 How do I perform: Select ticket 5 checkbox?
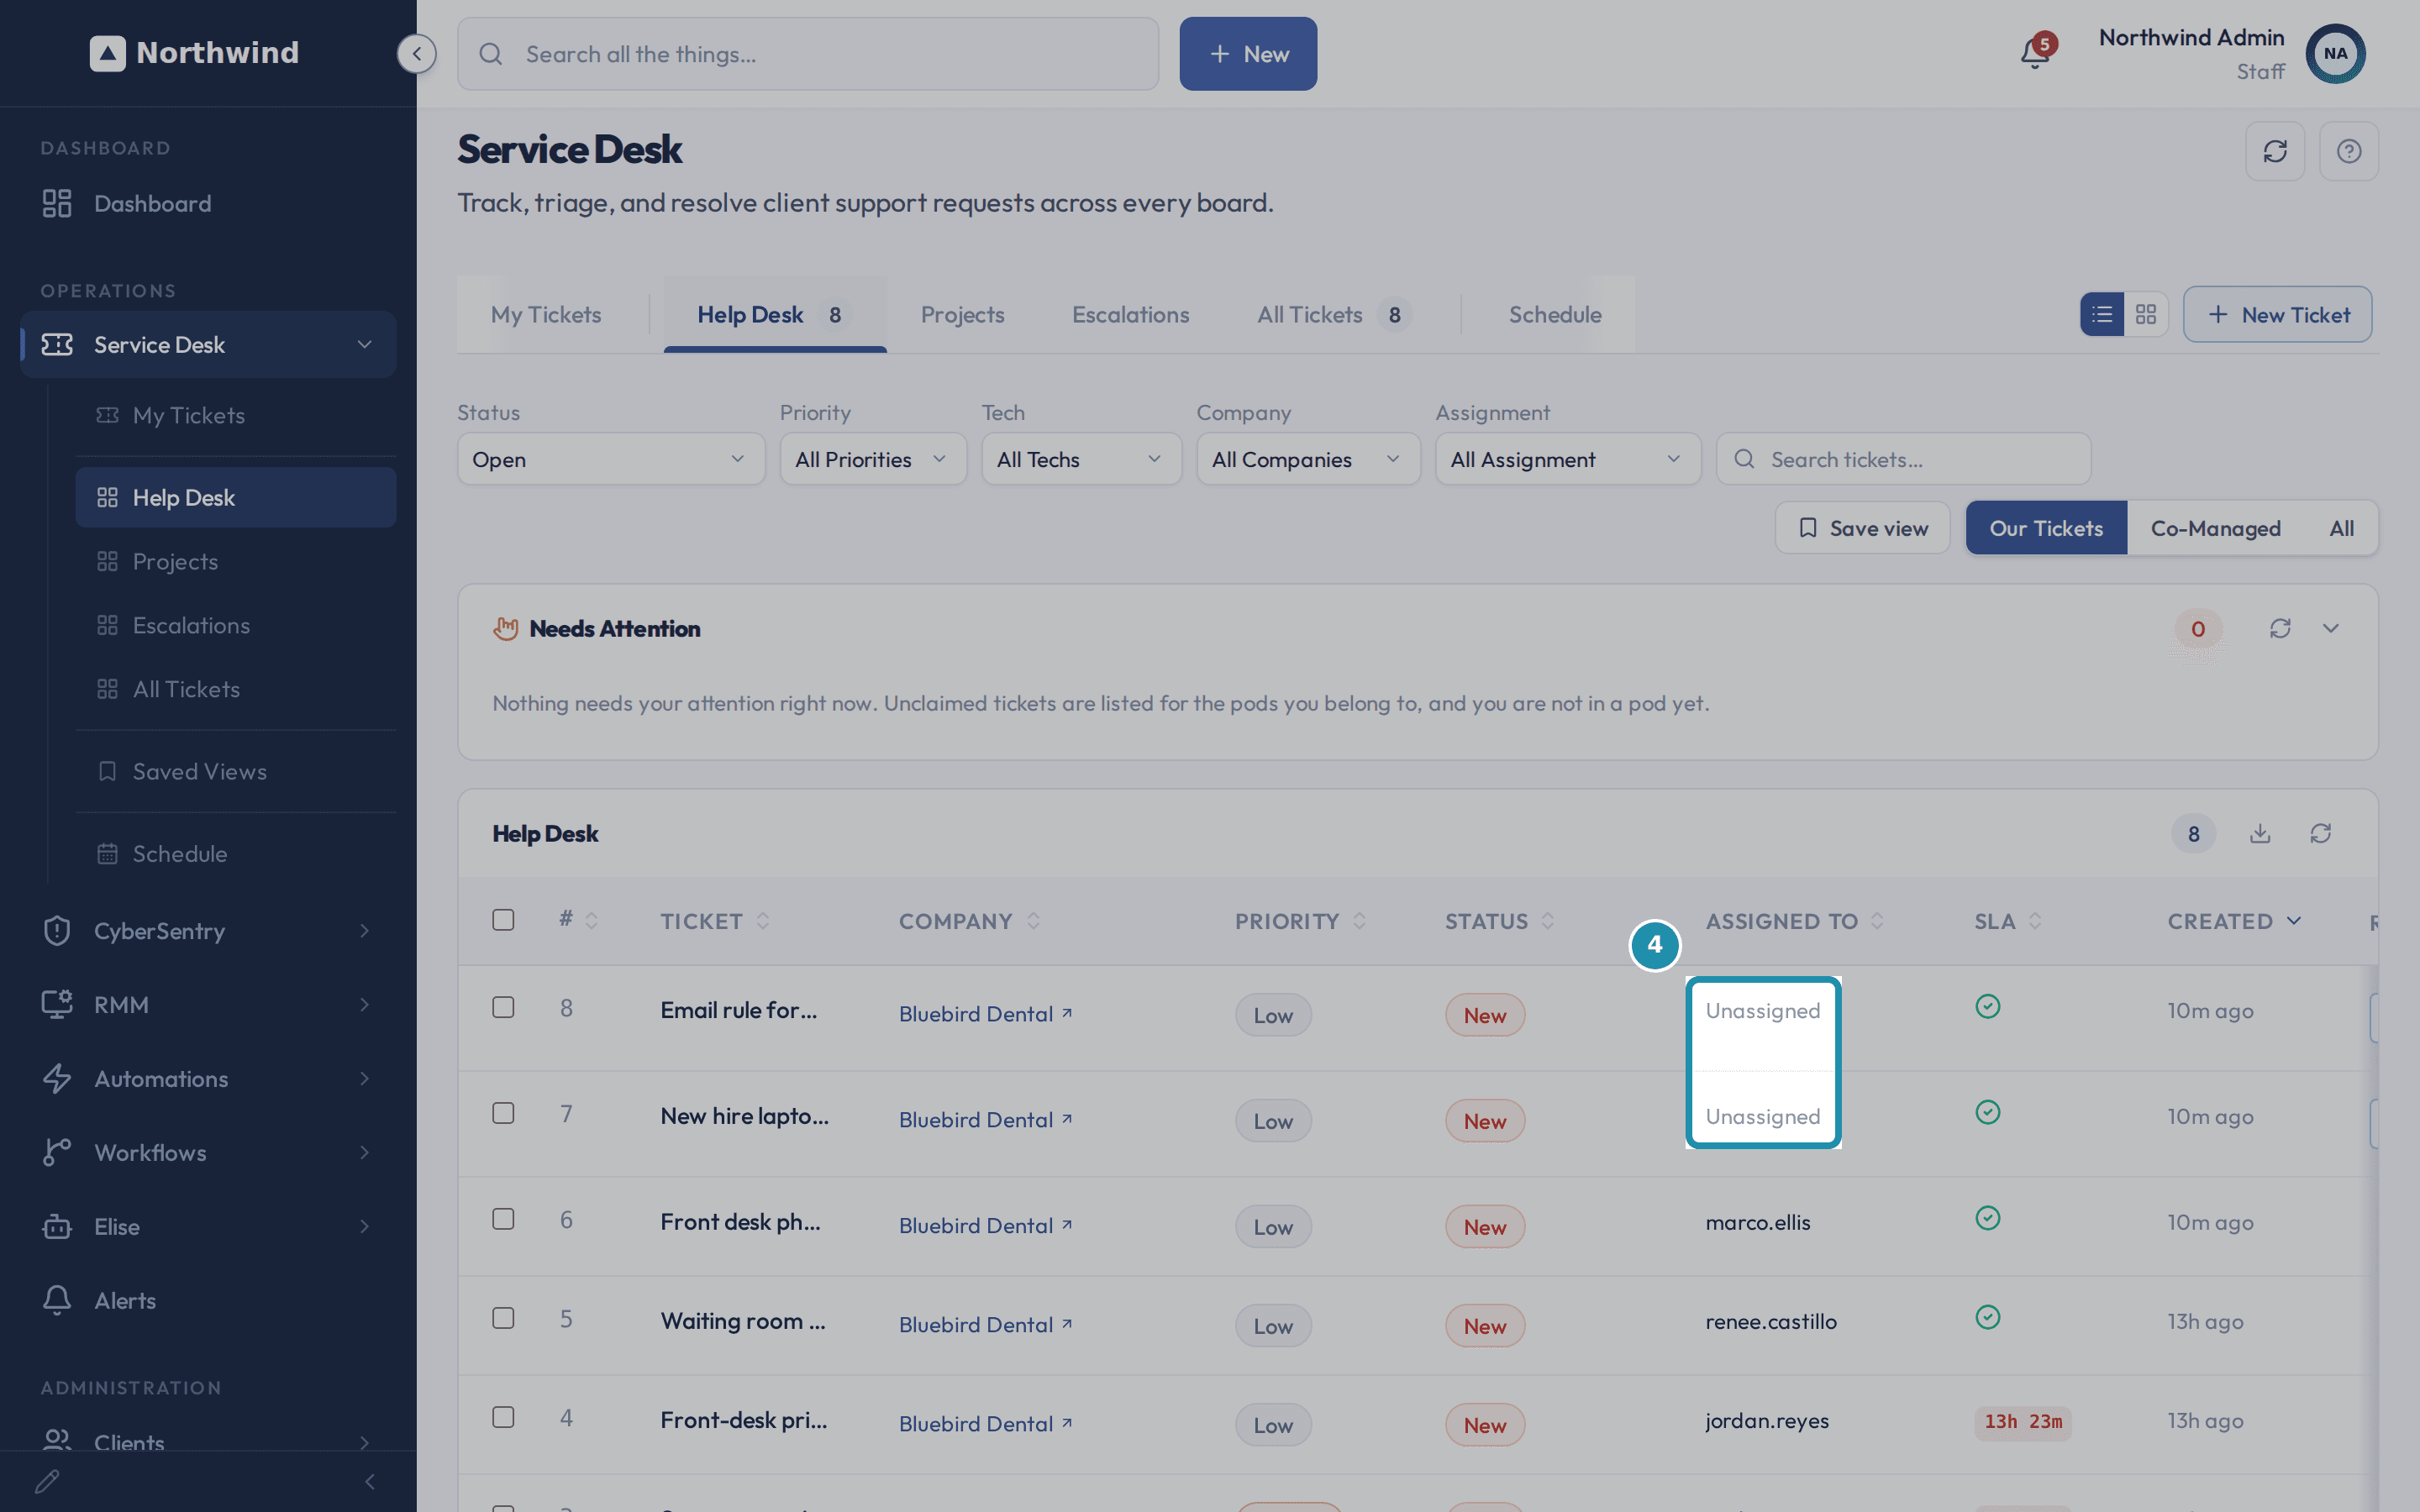tap(503, 1318)
